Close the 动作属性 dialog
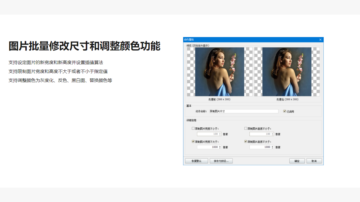The image size is (360, 202). [320, 40]
